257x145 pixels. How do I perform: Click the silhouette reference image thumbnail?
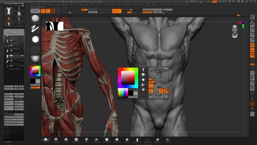55,26
